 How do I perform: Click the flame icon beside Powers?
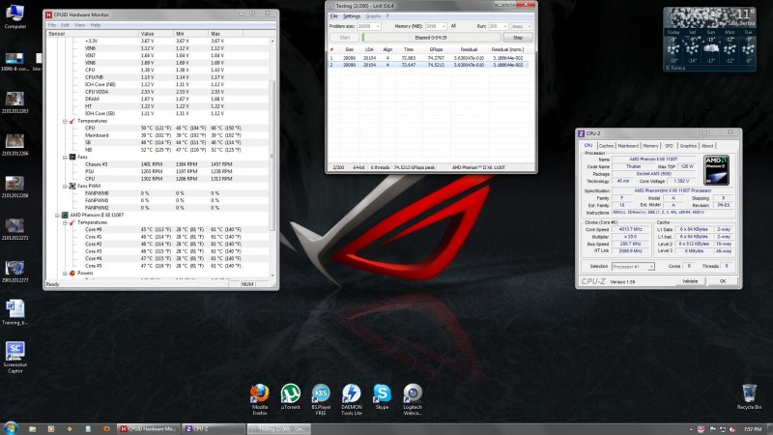point(72,273)
